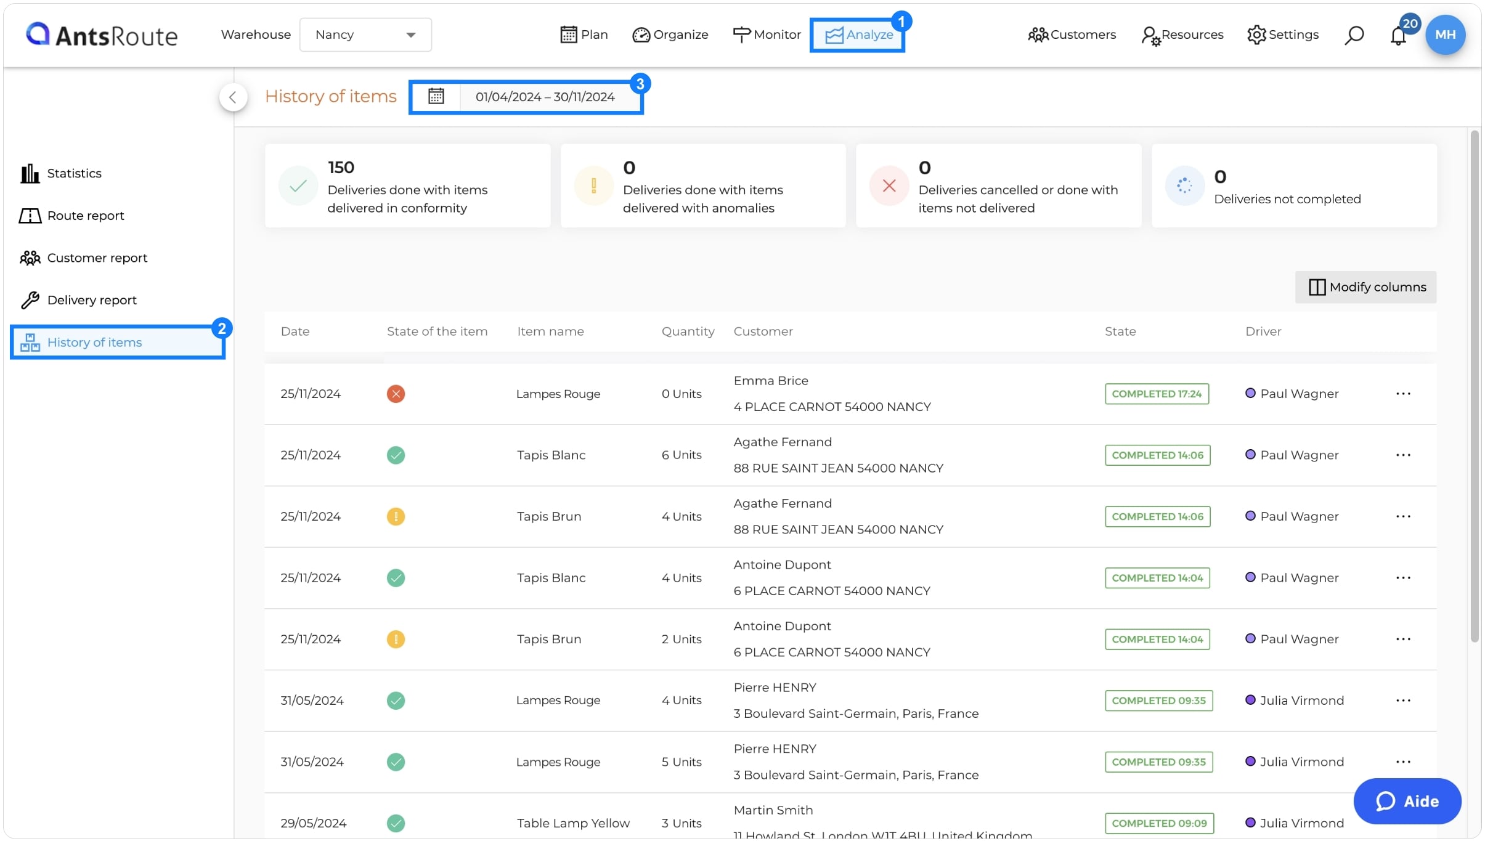1485x841 pixels.
Task: Open the Monitor menu
Action: pos(767,35)
